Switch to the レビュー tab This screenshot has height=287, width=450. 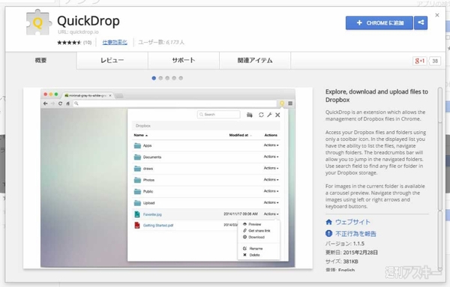click(x=112, y=60)
